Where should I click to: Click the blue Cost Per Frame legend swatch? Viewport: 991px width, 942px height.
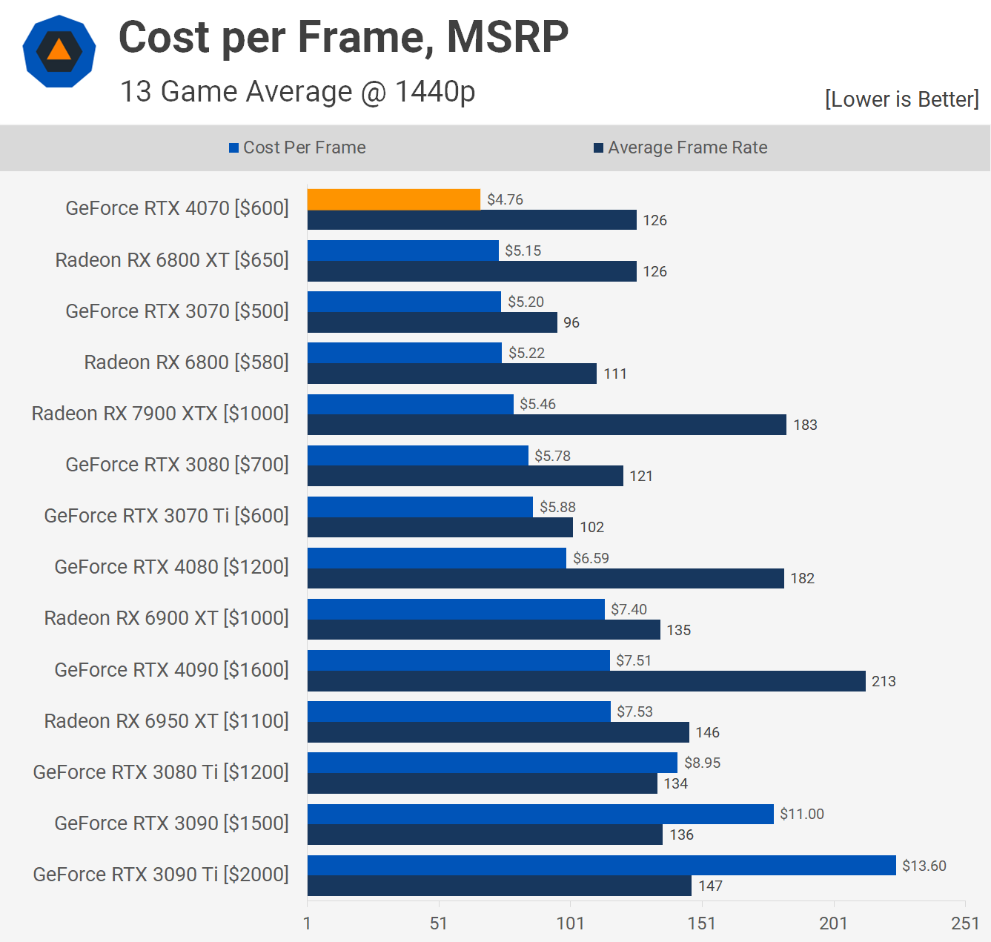coord(233,148)
